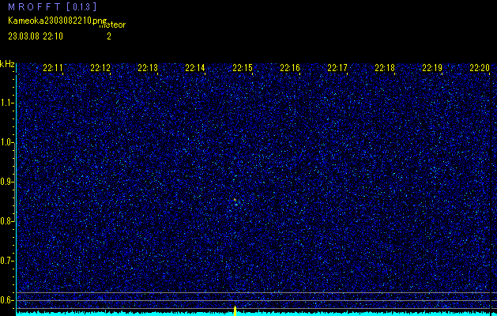Viewport: 497px width, 316px height.
Task: Click the 0.8 kHz frequency label
Action: pyautogui.click(x=7, y=221)
